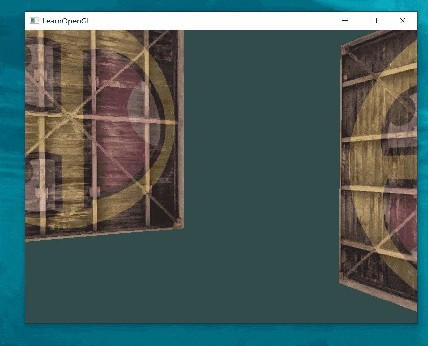
Task: Minimize the LearnOpenGL window
Action: tap(345, 21)
